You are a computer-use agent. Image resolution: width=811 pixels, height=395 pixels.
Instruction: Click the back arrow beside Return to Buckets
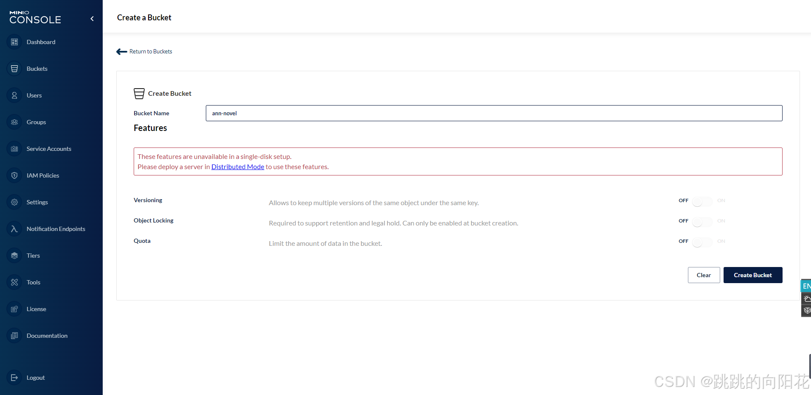122,52
